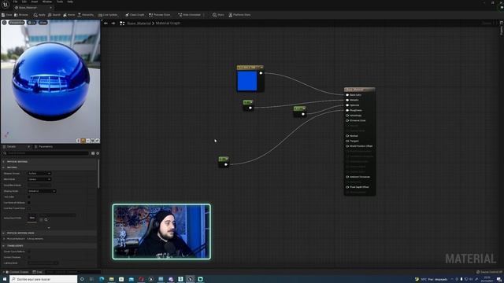Click the Normal input pin
The width and height of the screenshot is (504, 283).
point(347,136)
